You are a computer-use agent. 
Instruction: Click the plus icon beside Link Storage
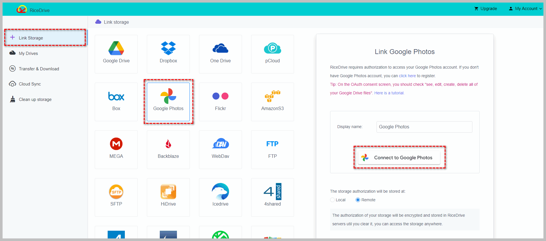(x=13, y=37)
